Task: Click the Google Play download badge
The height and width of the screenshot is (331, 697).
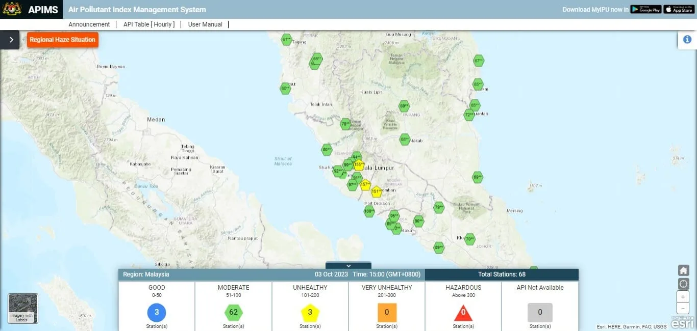Action: pyautogui.click(x=645, y=9)
